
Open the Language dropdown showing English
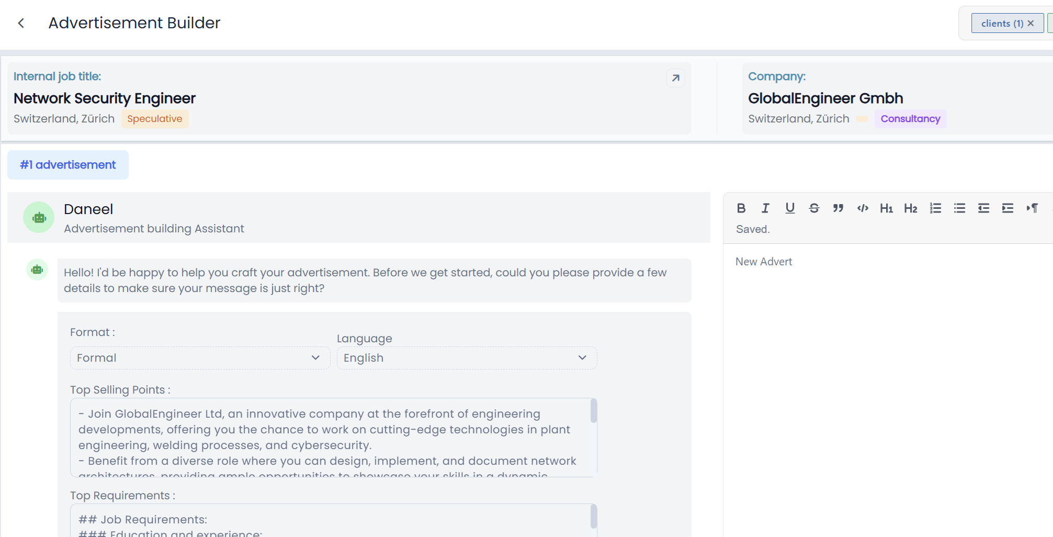tap(467, 358)
